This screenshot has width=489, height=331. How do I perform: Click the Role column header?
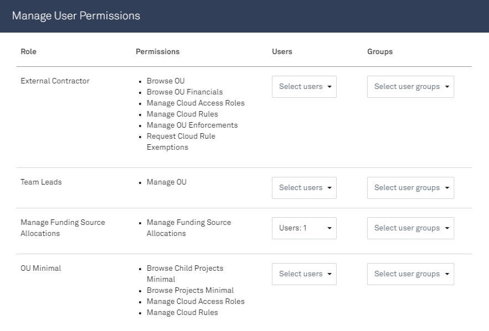click(28, 51)
